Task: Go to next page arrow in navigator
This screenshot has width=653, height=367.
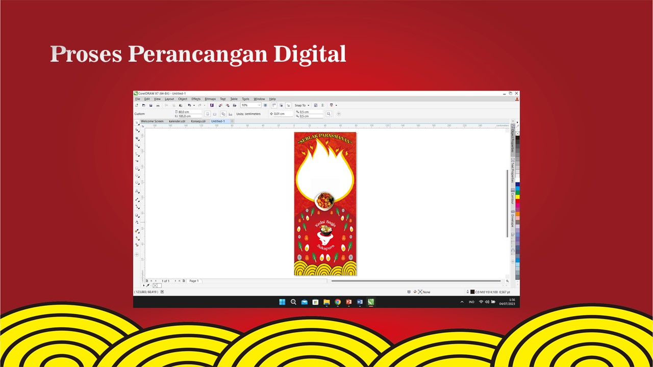Action: coord(175,281)
